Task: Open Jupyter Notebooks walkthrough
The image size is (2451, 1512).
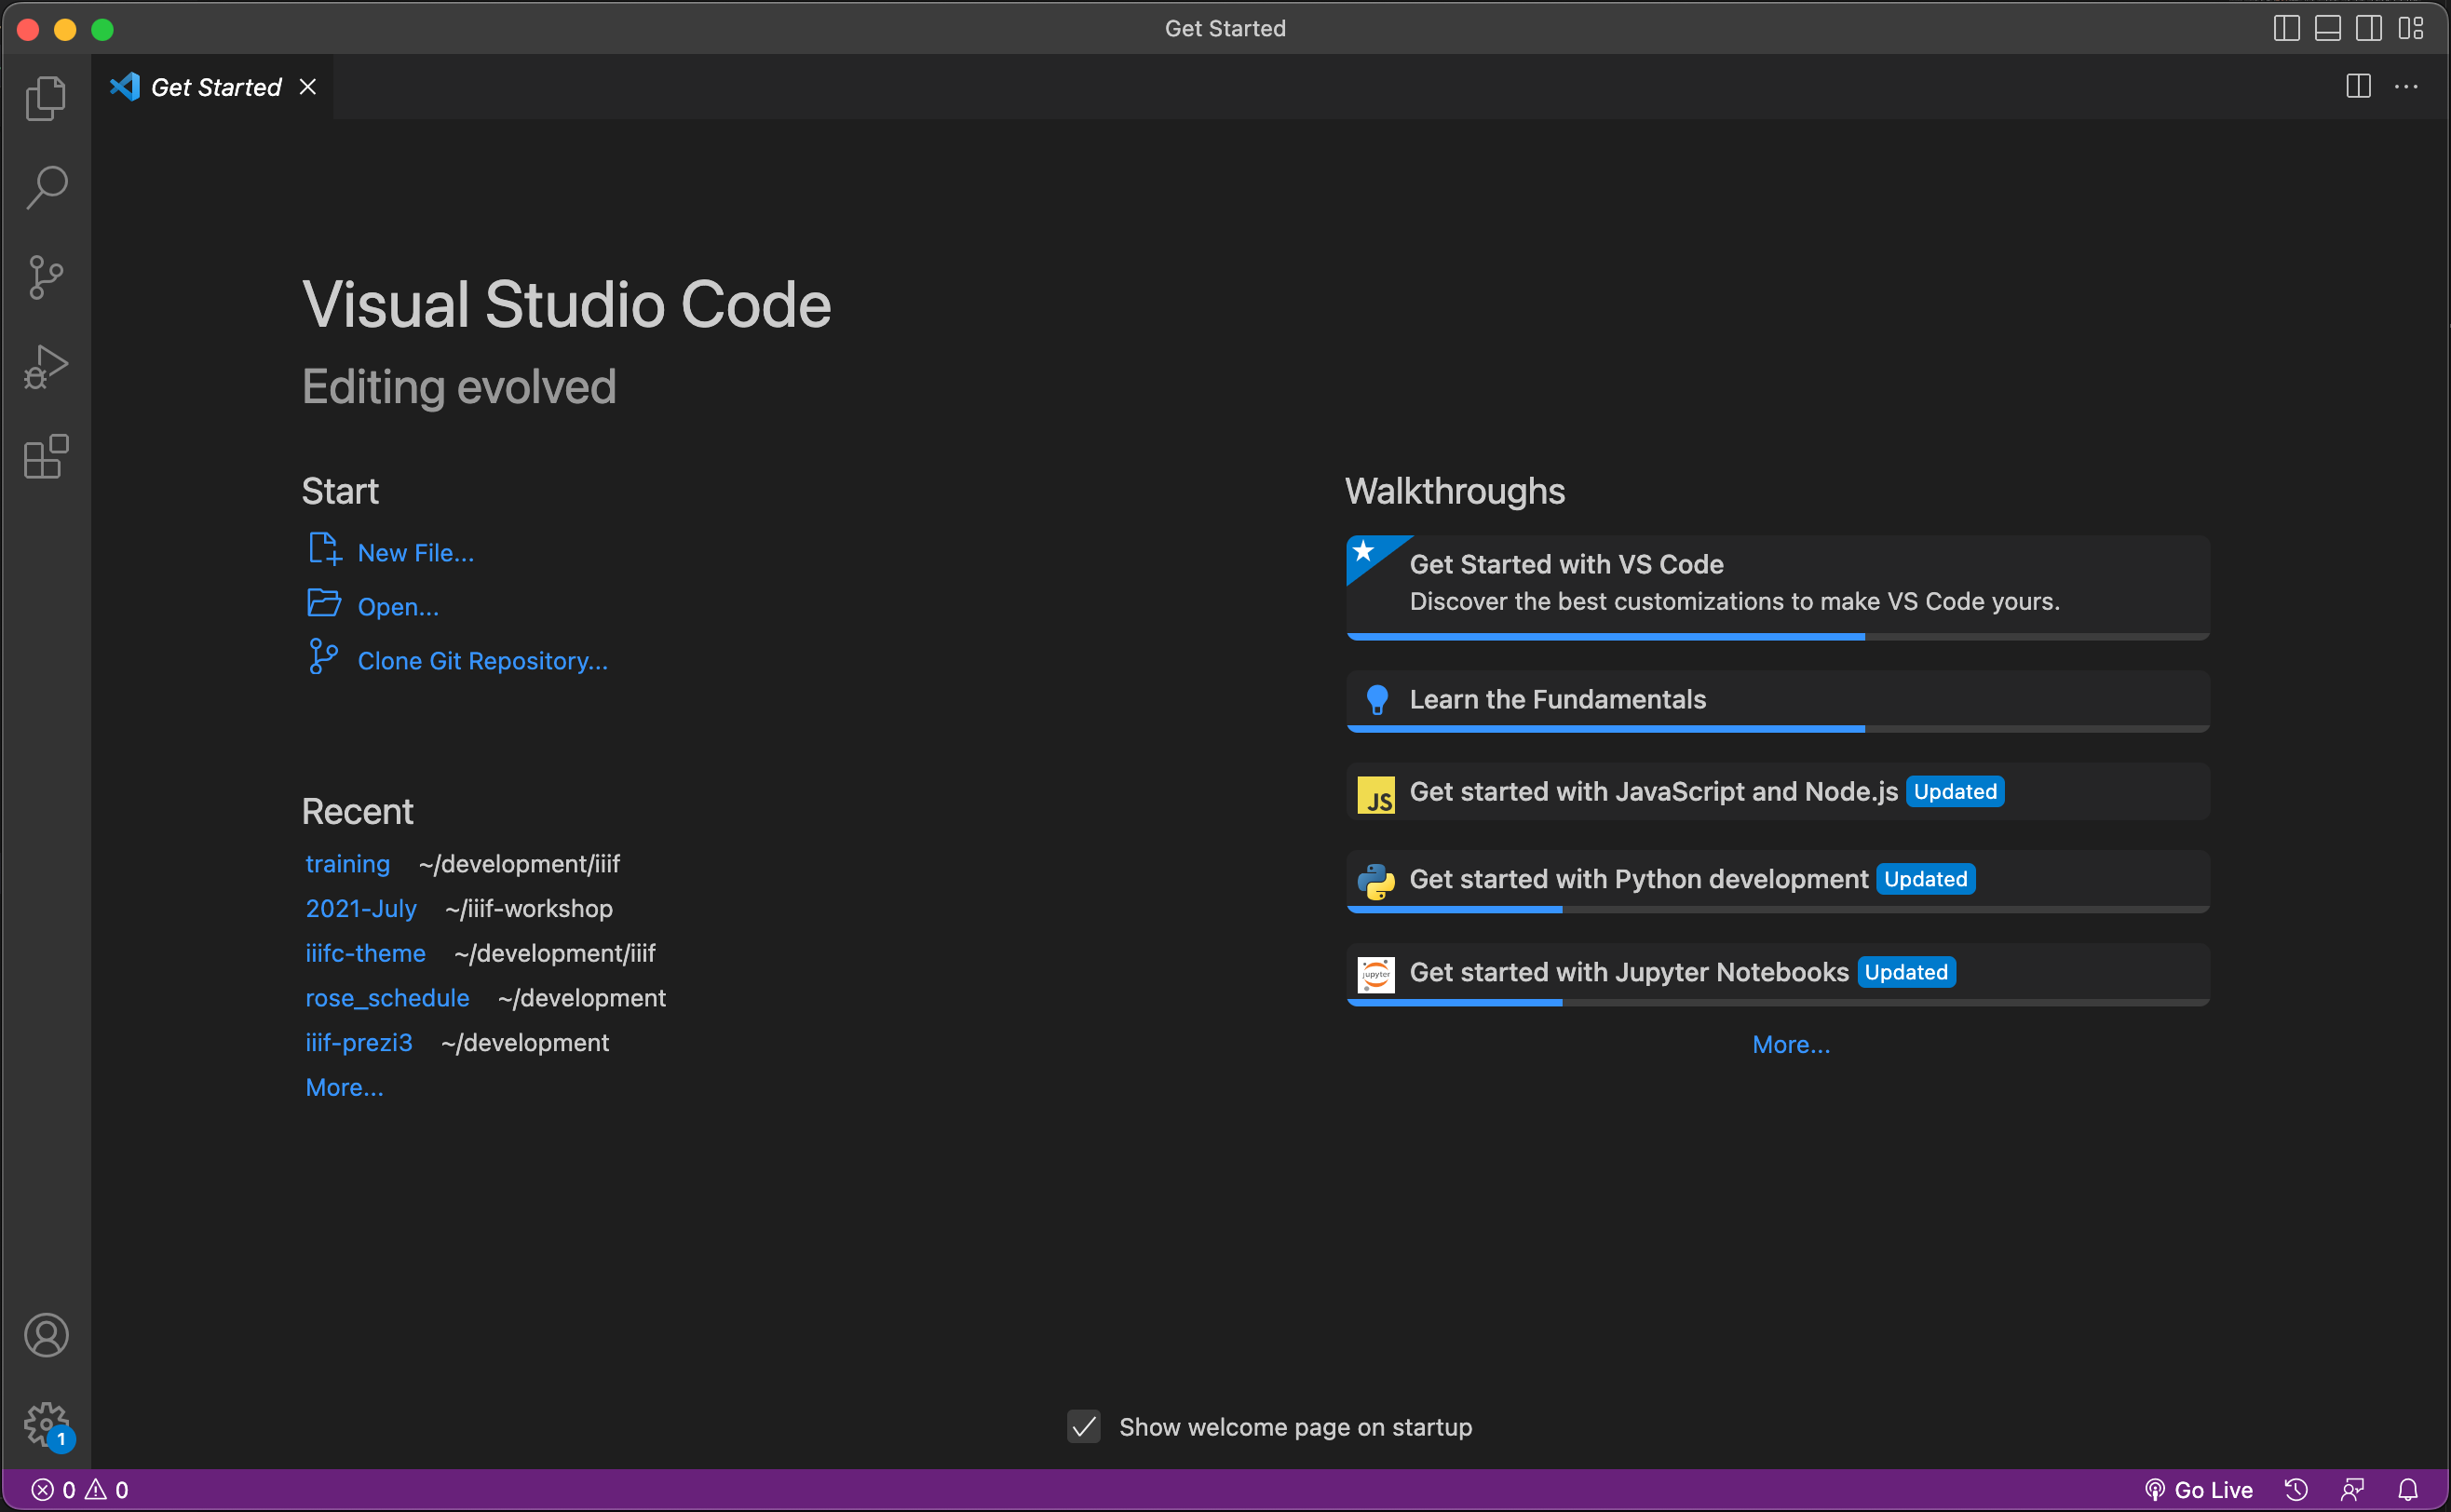Action: (x=1778, y=973)
